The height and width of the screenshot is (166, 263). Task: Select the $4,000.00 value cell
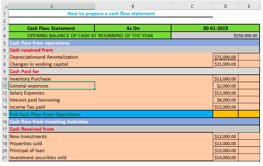tap(226, 100)
